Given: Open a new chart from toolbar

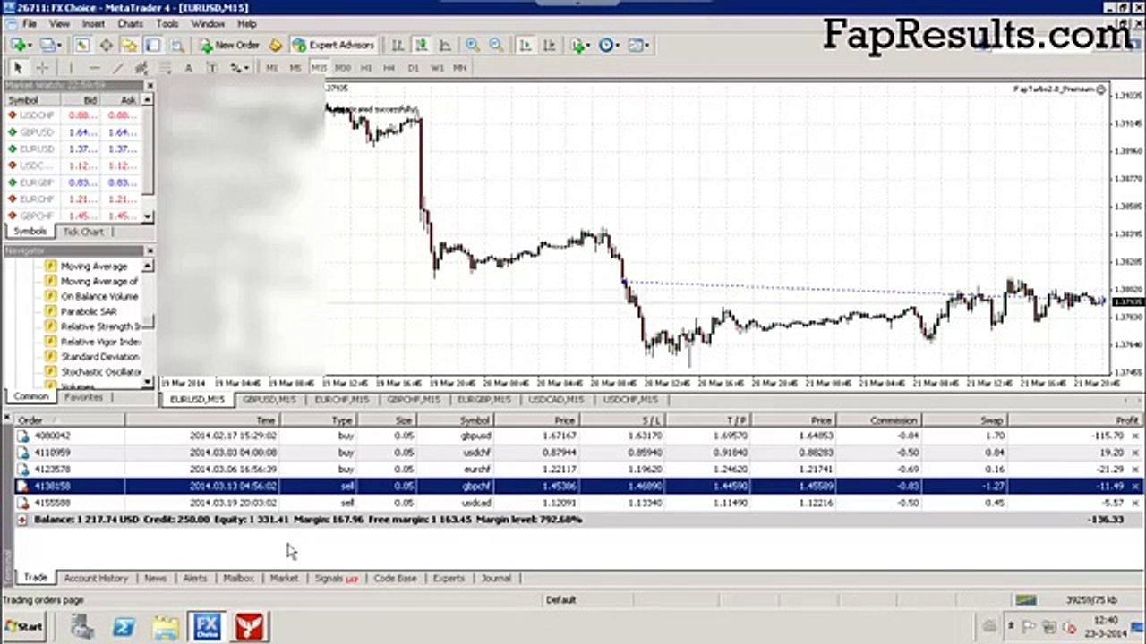Looking at the screenshot, I should 21,45.
